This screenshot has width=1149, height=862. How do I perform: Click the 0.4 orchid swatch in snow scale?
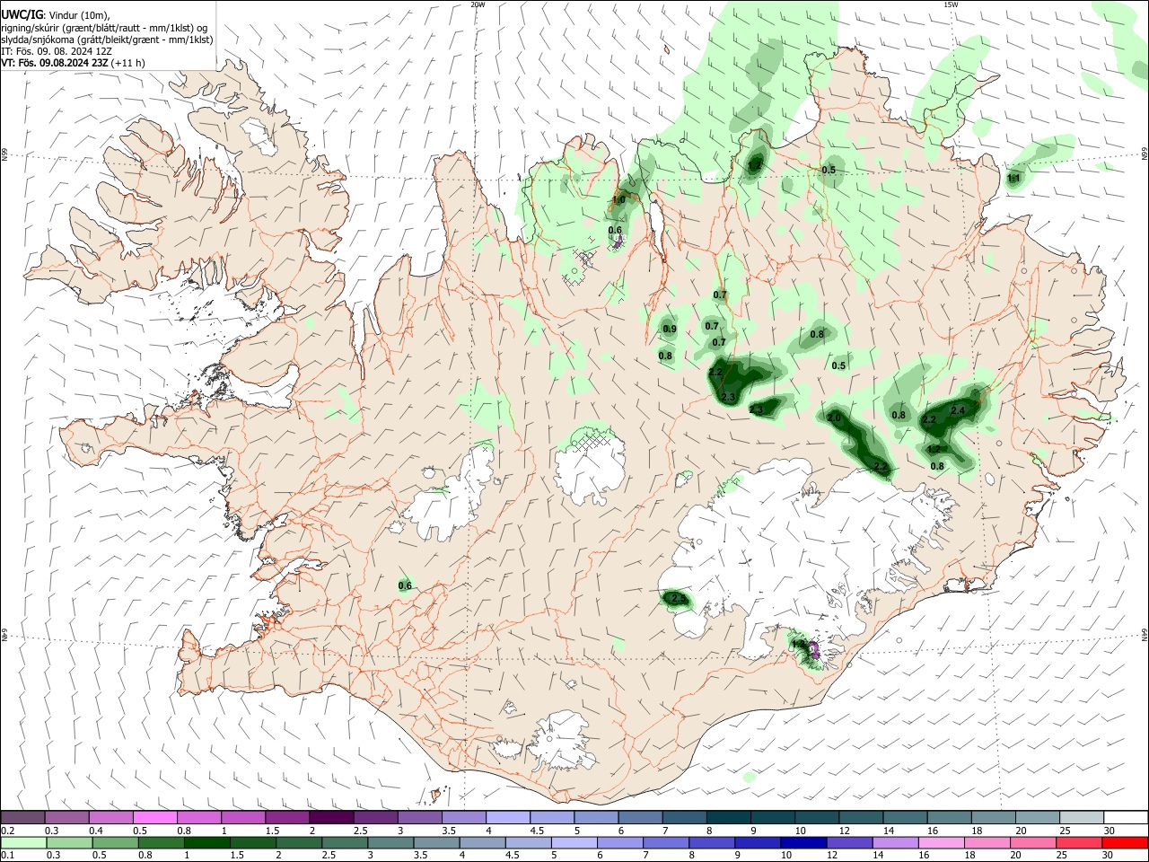[111, 818]
